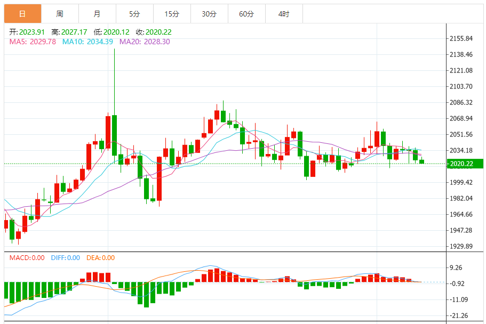Viewport: 486px width, 324px height.
Task: Click the 2086.32 price axis label
Action: coord(461,102)
